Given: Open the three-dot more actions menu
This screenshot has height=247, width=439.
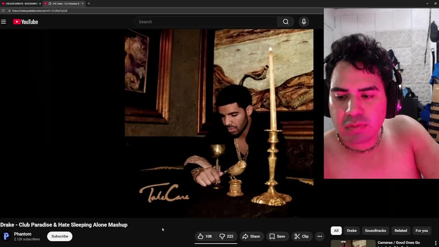Looking at the screenshot, I should coord(320,236).
